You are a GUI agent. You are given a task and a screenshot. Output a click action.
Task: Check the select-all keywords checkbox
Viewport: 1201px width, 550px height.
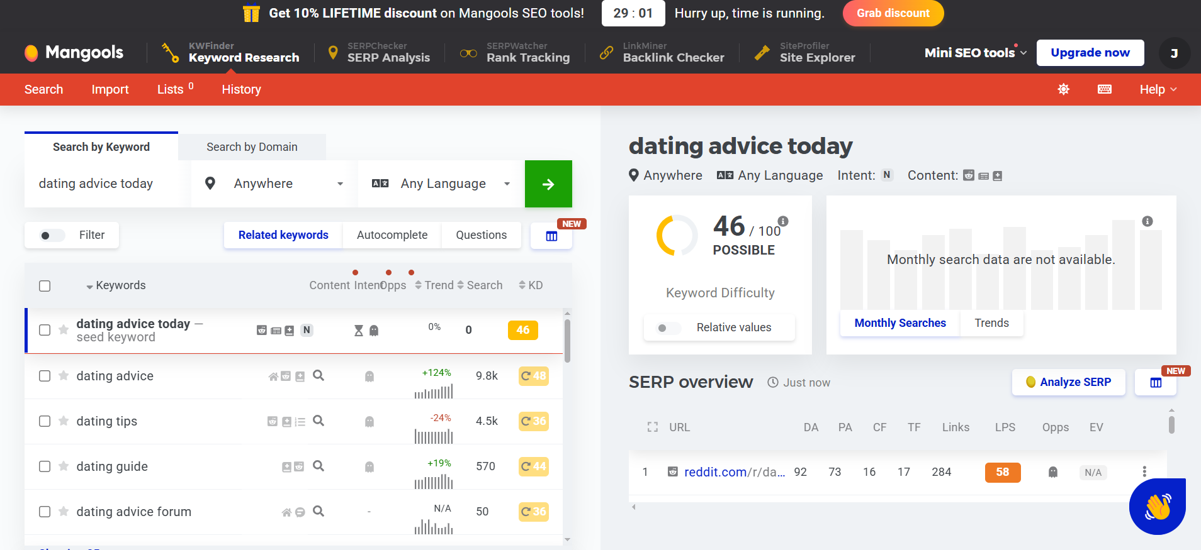pos(45,286)
